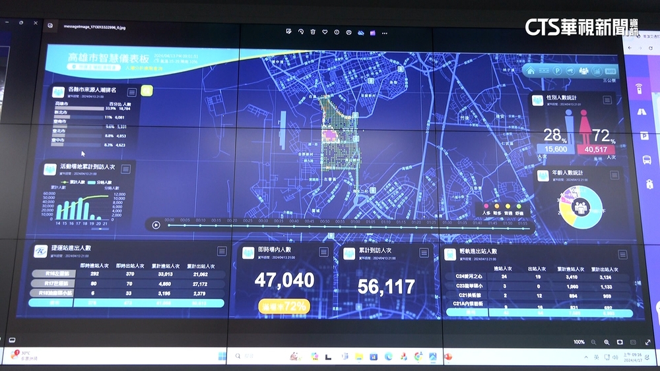The image size is (660, 371).
Task: Click the yellow button beside ranking panel
Action: click(x=147, y=90)
